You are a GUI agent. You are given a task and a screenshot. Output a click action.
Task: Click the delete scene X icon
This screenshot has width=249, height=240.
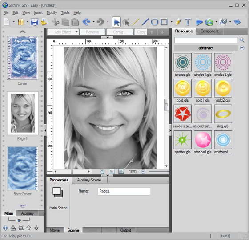[21, 228]
